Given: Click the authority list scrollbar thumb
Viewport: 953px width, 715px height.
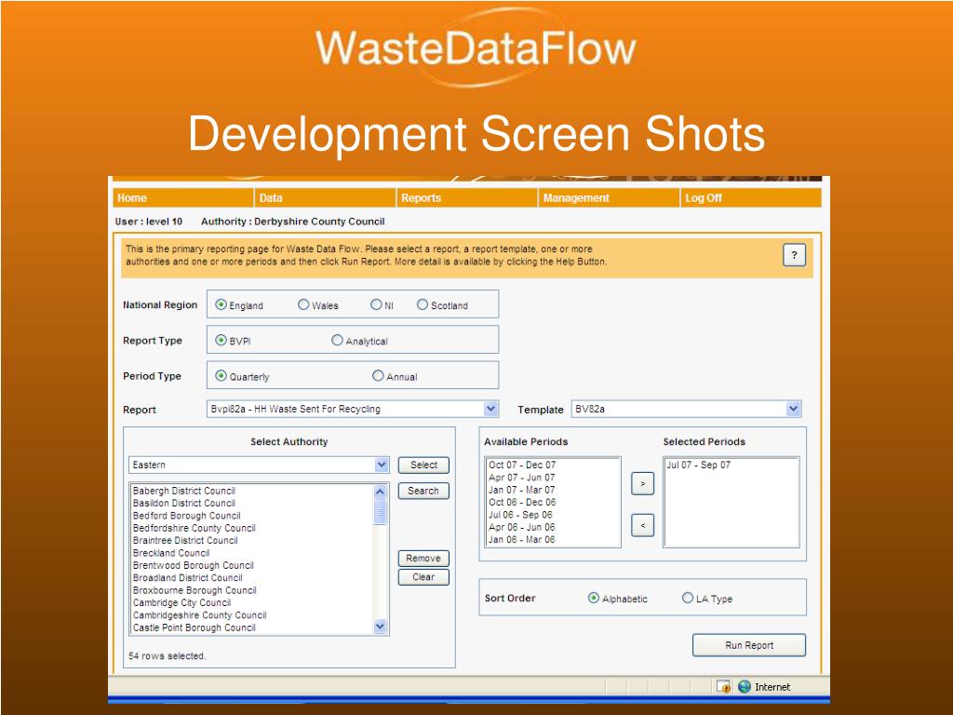Looking at the screenshot, I should pyautogui.click(x=380, y=512).
